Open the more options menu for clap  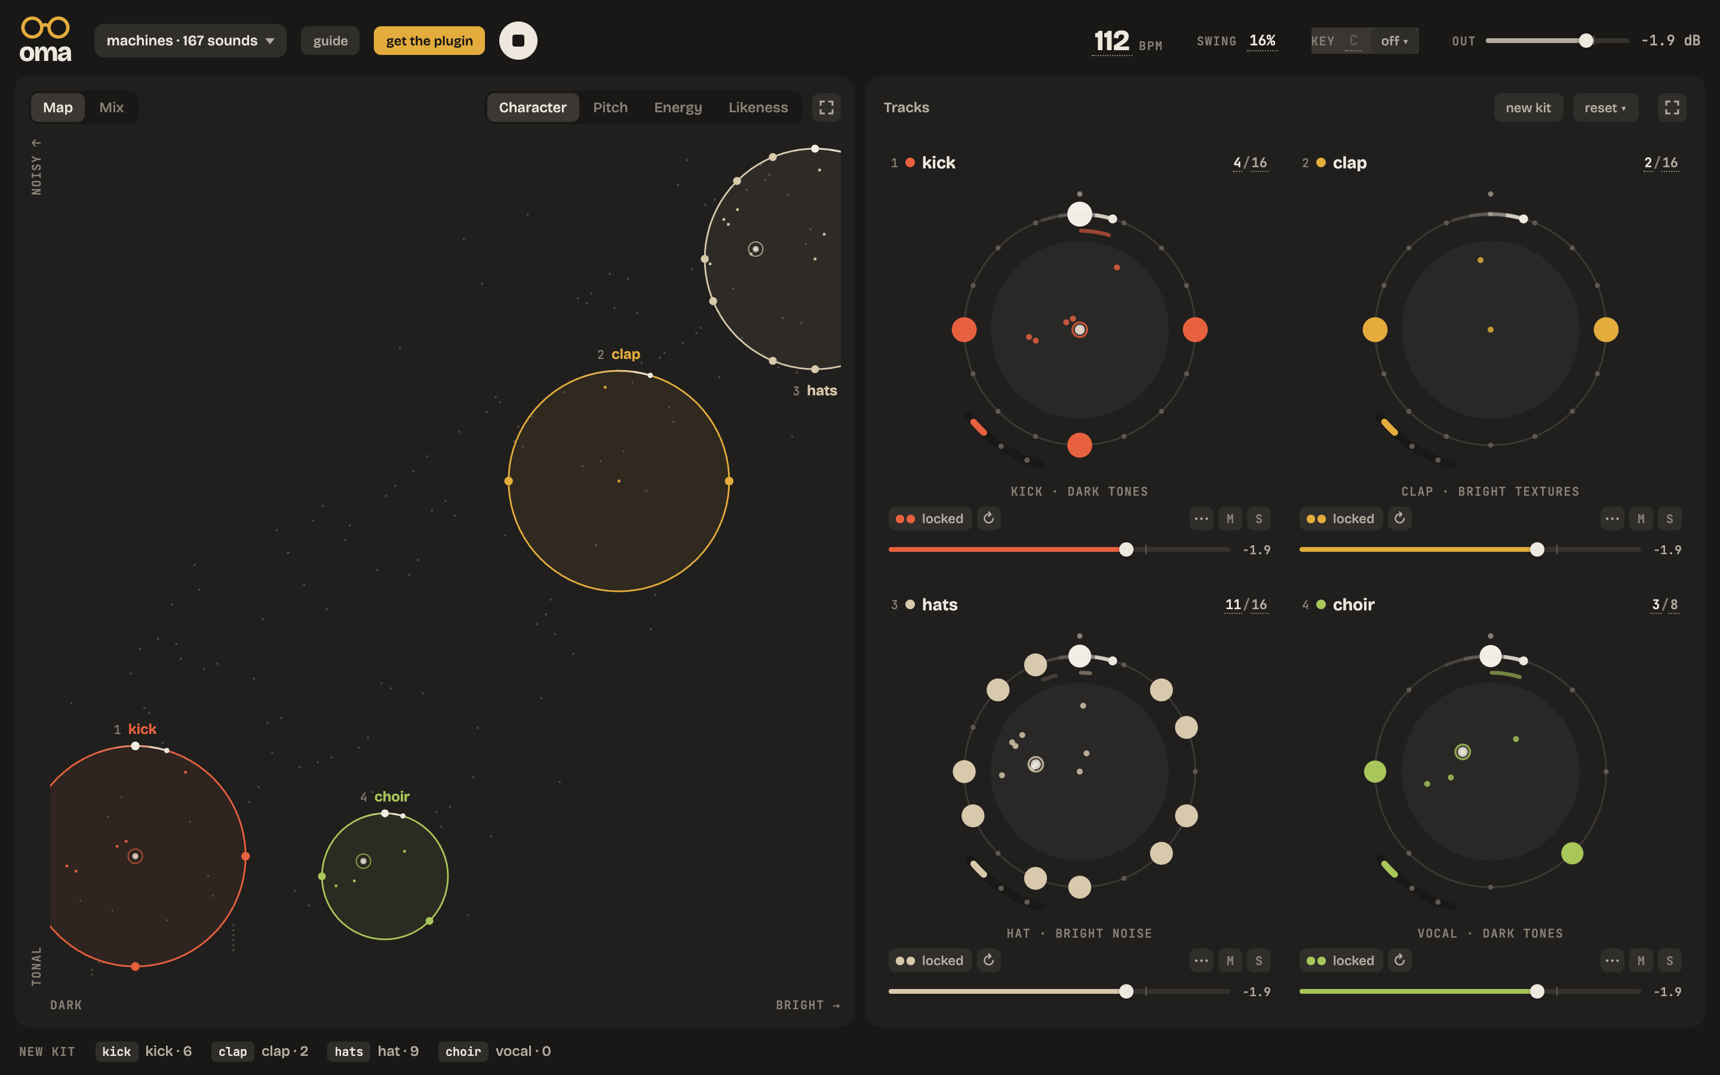(x=1612, y=518)
